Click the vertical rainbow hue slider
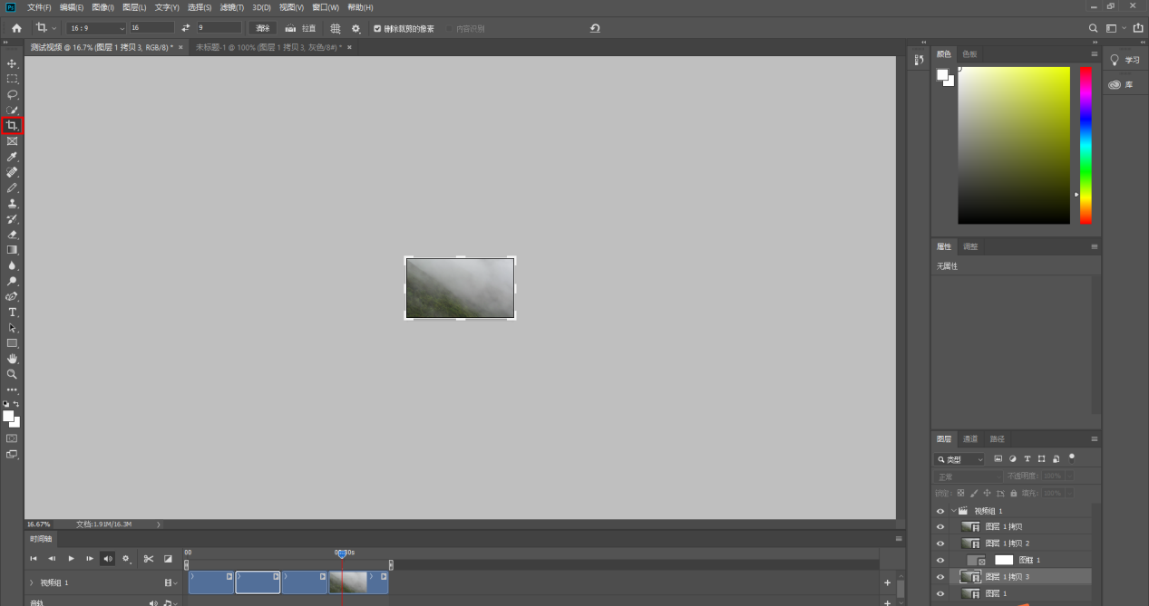Viewport: 1149px width, 606px height. tap(1086, 145)
